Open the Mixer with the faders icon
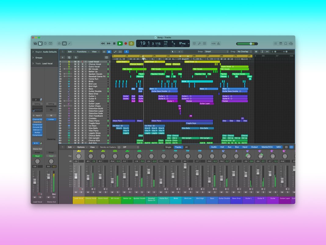The width and height of the screenshot is (326, 245). 64,43
